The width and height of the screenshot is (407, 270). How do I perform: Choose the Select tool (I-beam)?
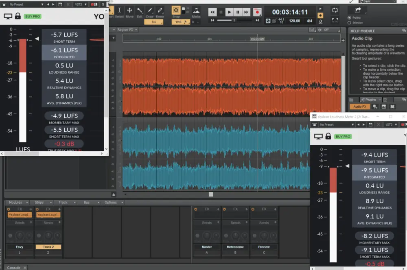tap(119, 11)
